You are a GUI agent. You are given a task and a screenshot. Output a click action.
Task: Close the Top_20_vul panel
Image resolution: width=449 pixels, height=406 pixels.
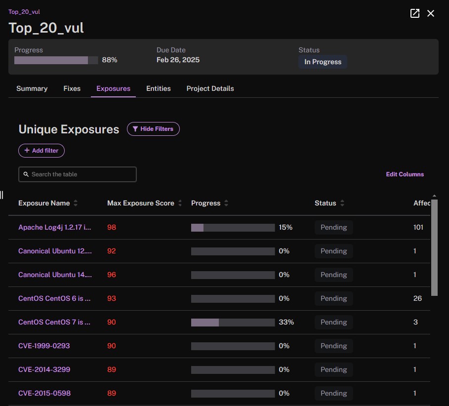[430, 13]
